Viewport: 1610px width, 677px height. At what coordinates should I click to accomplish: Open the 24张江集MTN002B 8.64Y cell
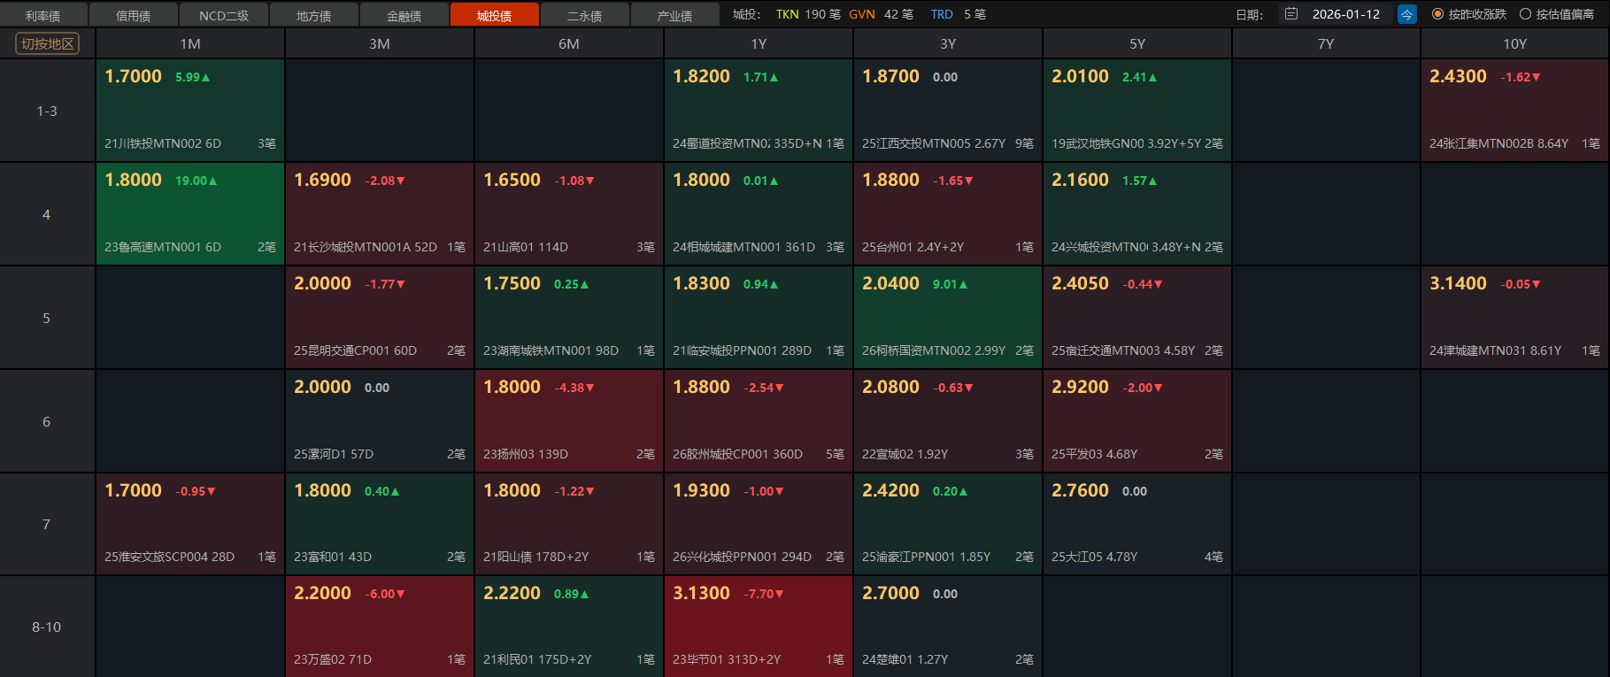(1515, 110)
